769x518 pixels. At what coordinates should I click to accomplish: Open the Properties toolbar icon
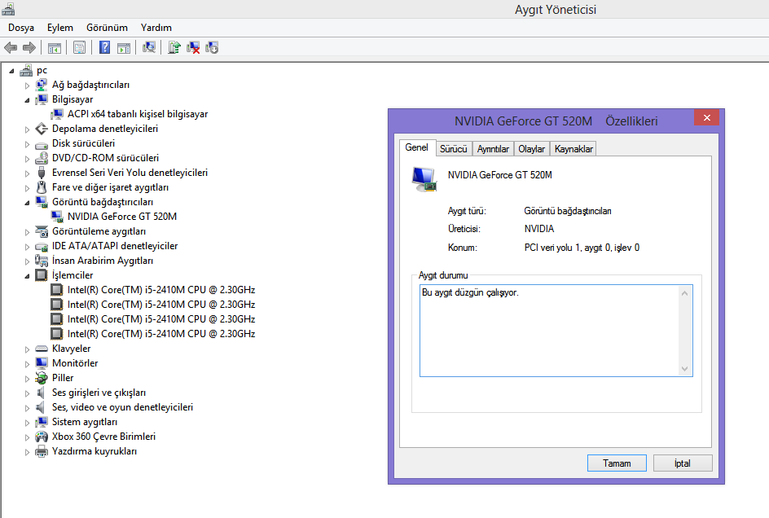(79, 47)
